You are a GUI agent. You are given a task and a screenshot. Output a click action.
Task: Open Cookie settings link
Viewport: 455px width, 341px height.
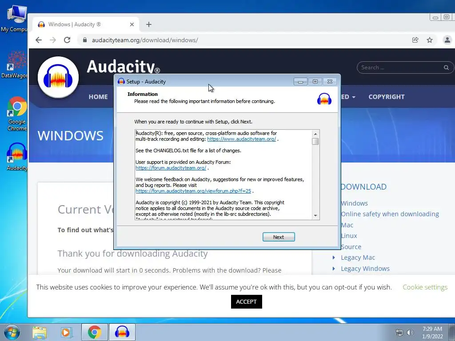[x=425, y=287]
